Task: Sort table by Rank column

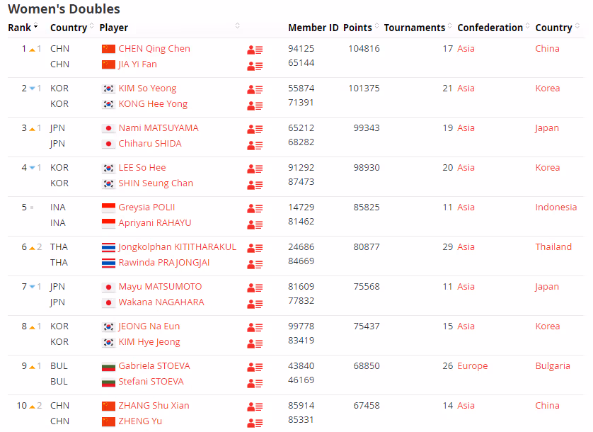Action: click(x=23, y=28)
